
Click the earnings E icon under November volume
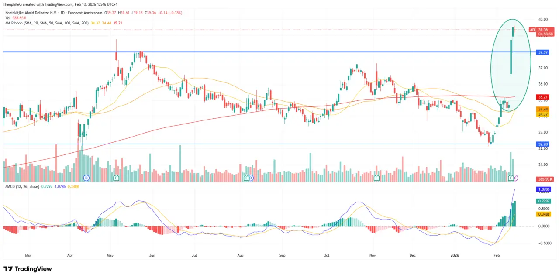[x=376, y=178]
